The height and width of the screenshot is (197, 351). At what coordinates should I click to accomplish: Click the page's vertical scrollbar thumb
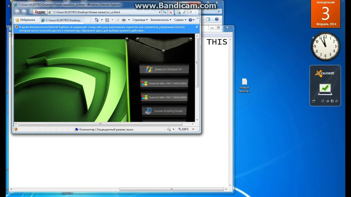[197, 63]
